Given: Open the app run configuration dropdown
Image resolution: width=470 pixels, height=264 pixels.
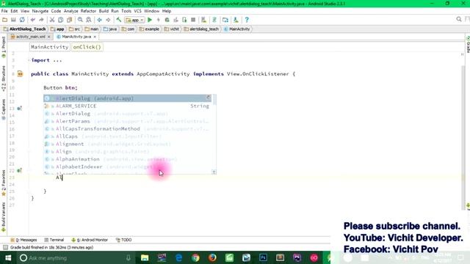Looking at the screenshot, I should pyautogui.click(x=135, y=20).
